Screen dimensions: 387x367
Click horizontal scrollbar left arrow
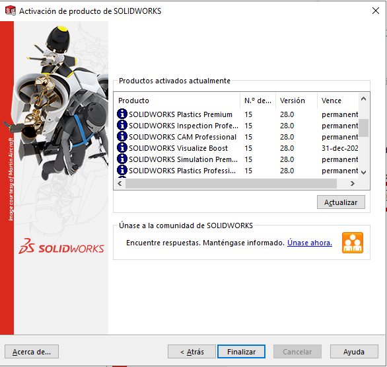click(120, 184)
